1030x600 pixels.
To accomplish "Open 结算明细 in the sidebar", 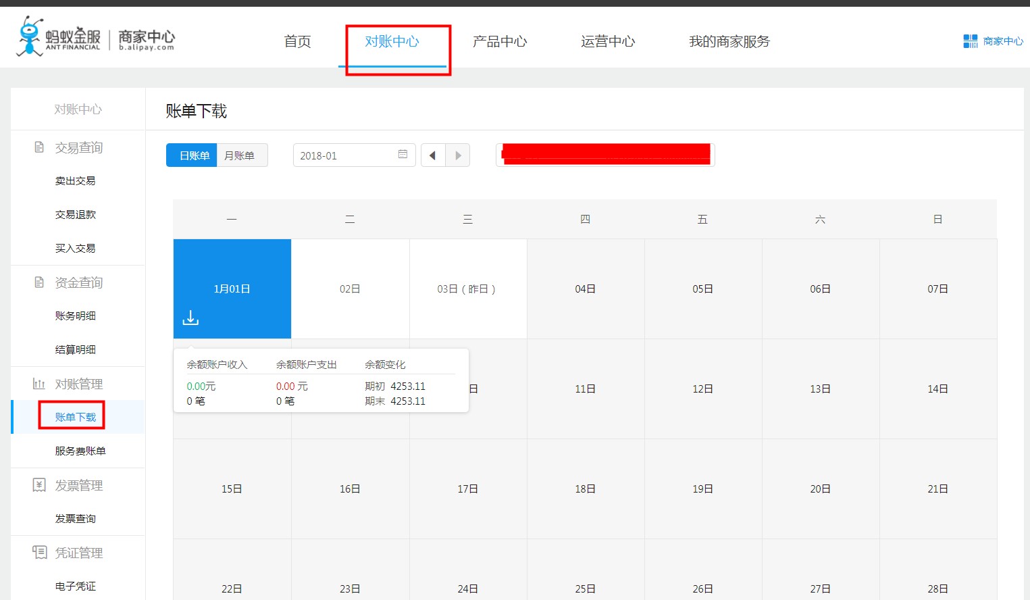I will click(76, 350).
